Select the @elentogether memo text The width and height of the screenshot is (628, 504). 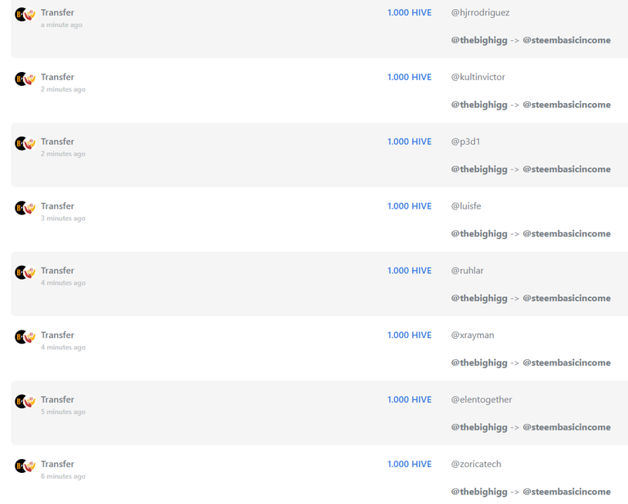click(482, 400)
